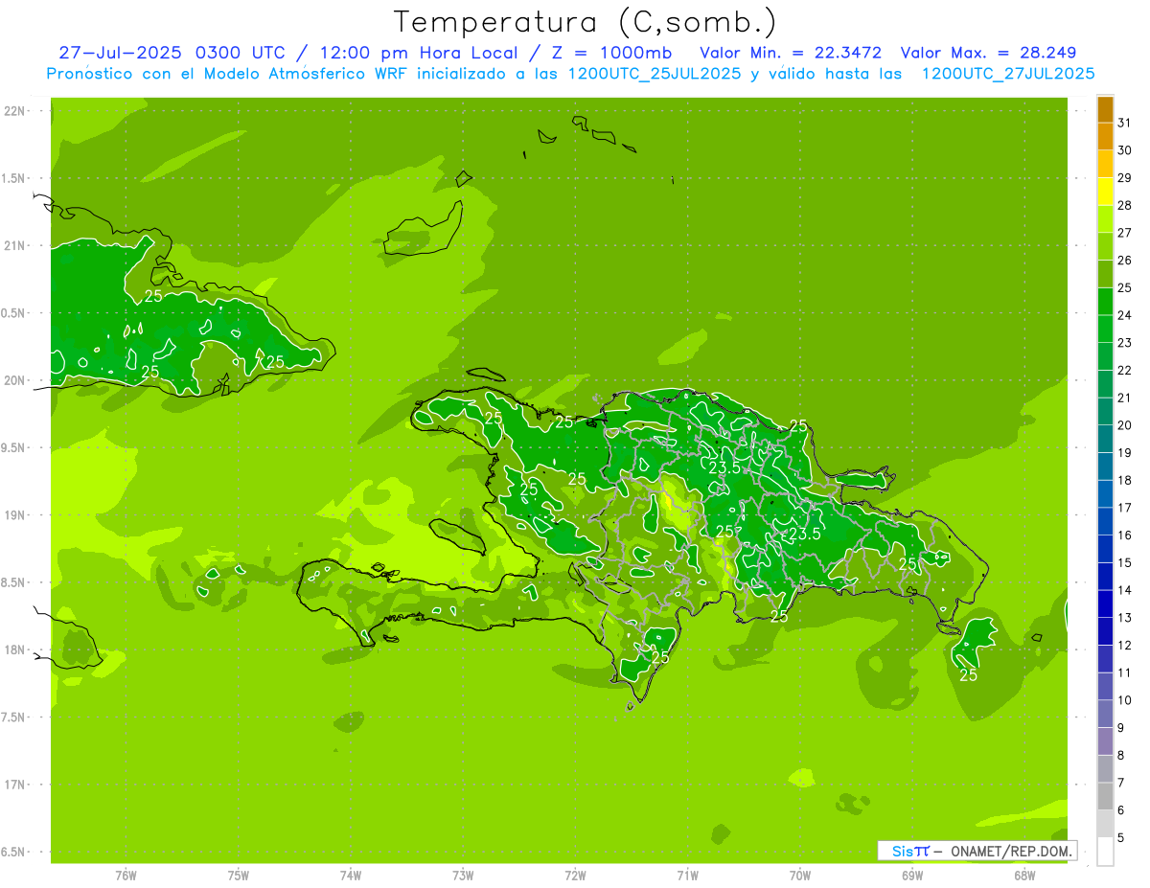Click the legend scale number "16"
The image size is (1150, 888).
pos(1125,535)
